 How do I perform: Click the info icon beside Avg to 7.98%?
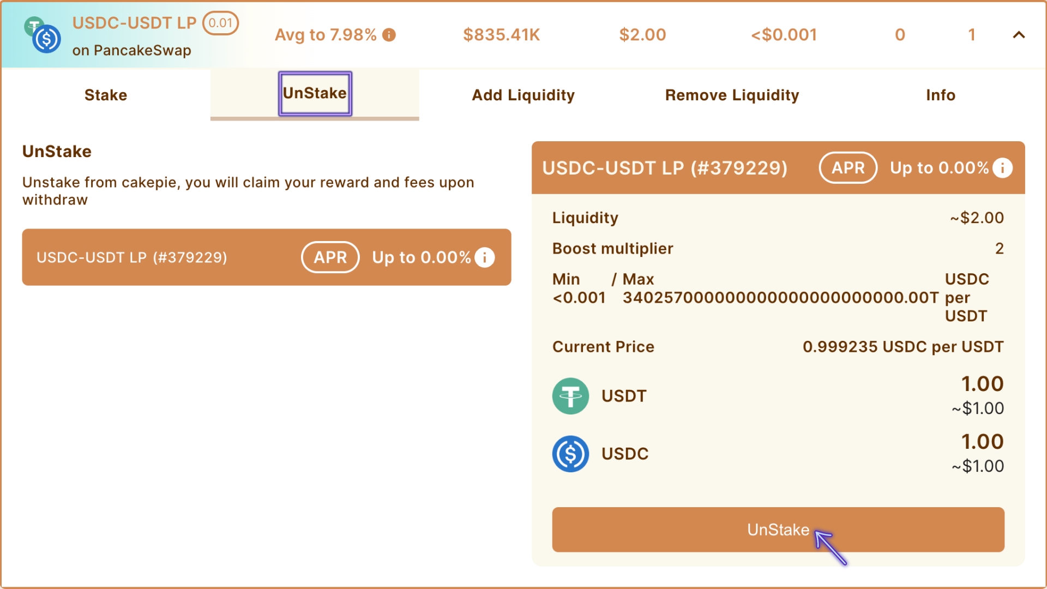389,35
